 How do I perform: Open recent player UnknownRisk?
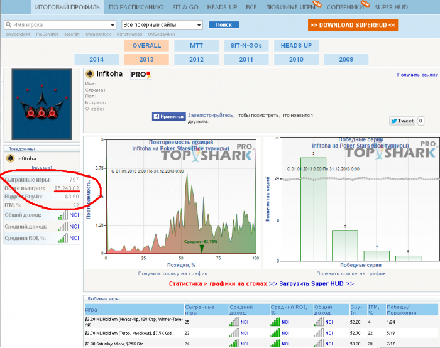click(x=98, y=34)
